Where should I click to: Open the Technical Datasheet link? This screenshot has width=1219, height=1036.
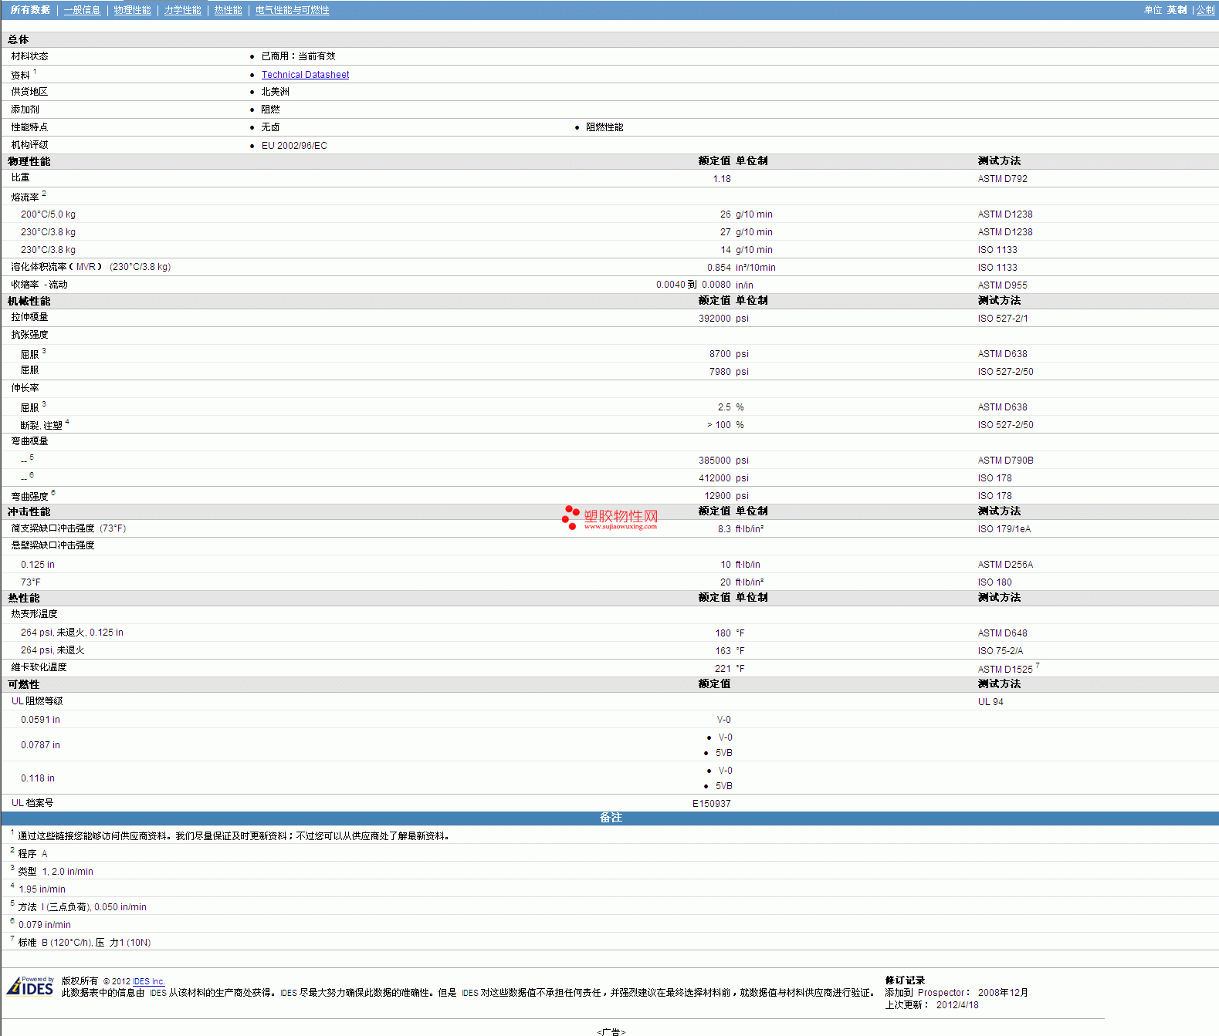tap(305, 75)
